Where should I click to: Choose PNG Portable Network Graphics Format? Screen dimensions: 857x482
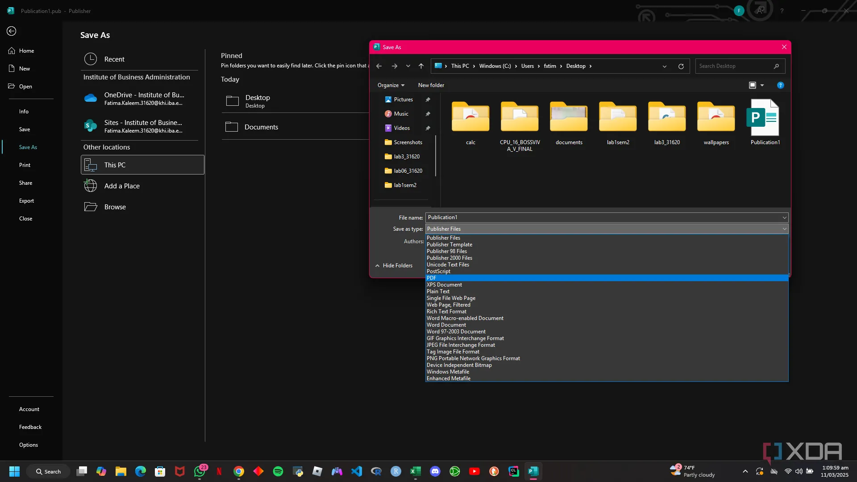point(607,358)
